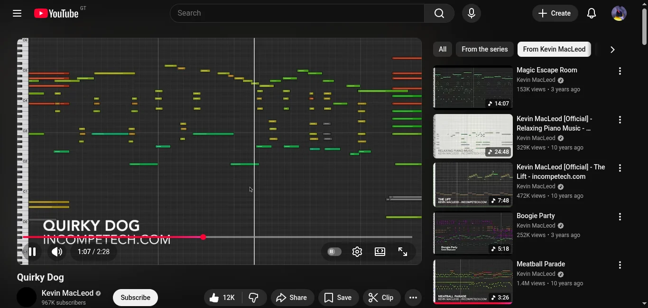Open account avatar menu
The image size is (648, 308).
click(619, 13)
